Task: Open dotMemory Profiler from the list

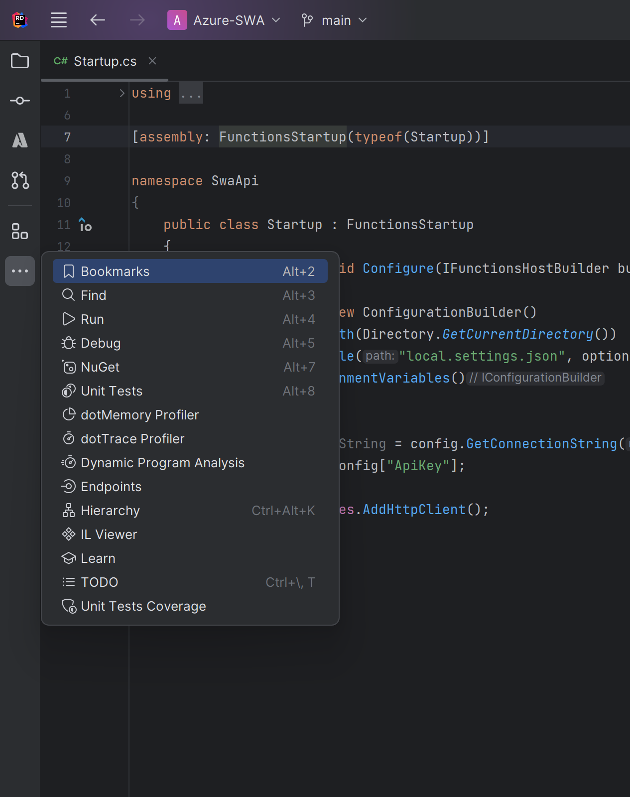Action: (190, 414)
